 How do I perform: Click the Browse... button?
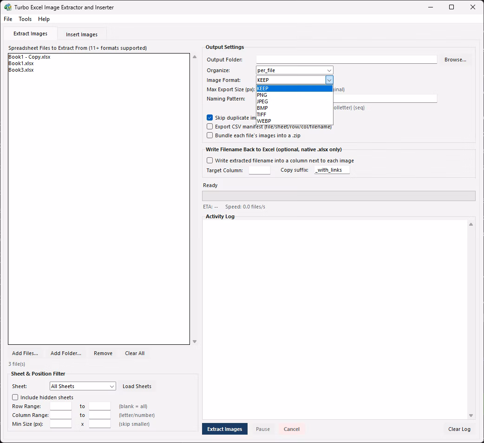[x=455, y=60]
